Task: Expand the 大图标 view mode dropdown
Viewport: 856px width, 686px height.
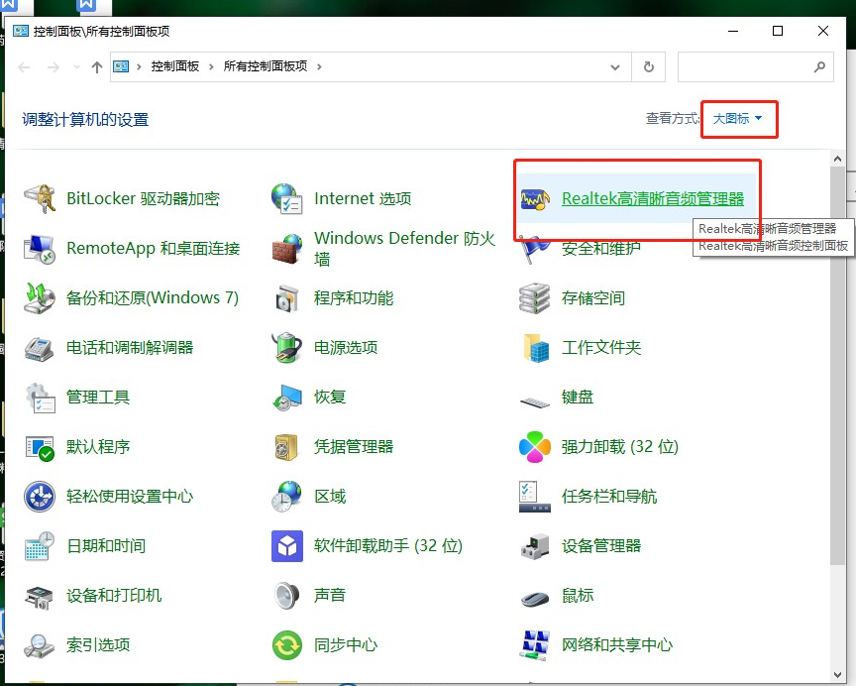Action: point(738,119)
